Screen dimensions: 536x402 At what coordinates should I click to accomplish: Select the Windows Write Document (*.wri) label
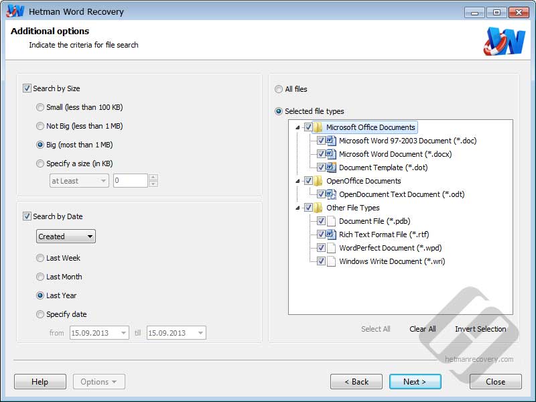click(x=392, y=261)
